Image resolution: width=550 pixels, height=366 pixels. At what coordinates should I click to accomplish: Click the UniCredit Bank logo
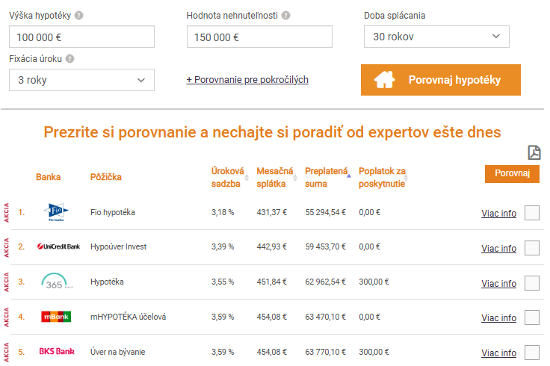tap(58, 246)
